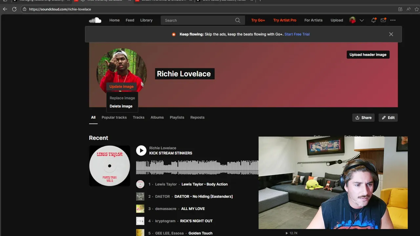Seek within the playlist waveform
This screenshot has height=236, width=420.
click(197, 167)
